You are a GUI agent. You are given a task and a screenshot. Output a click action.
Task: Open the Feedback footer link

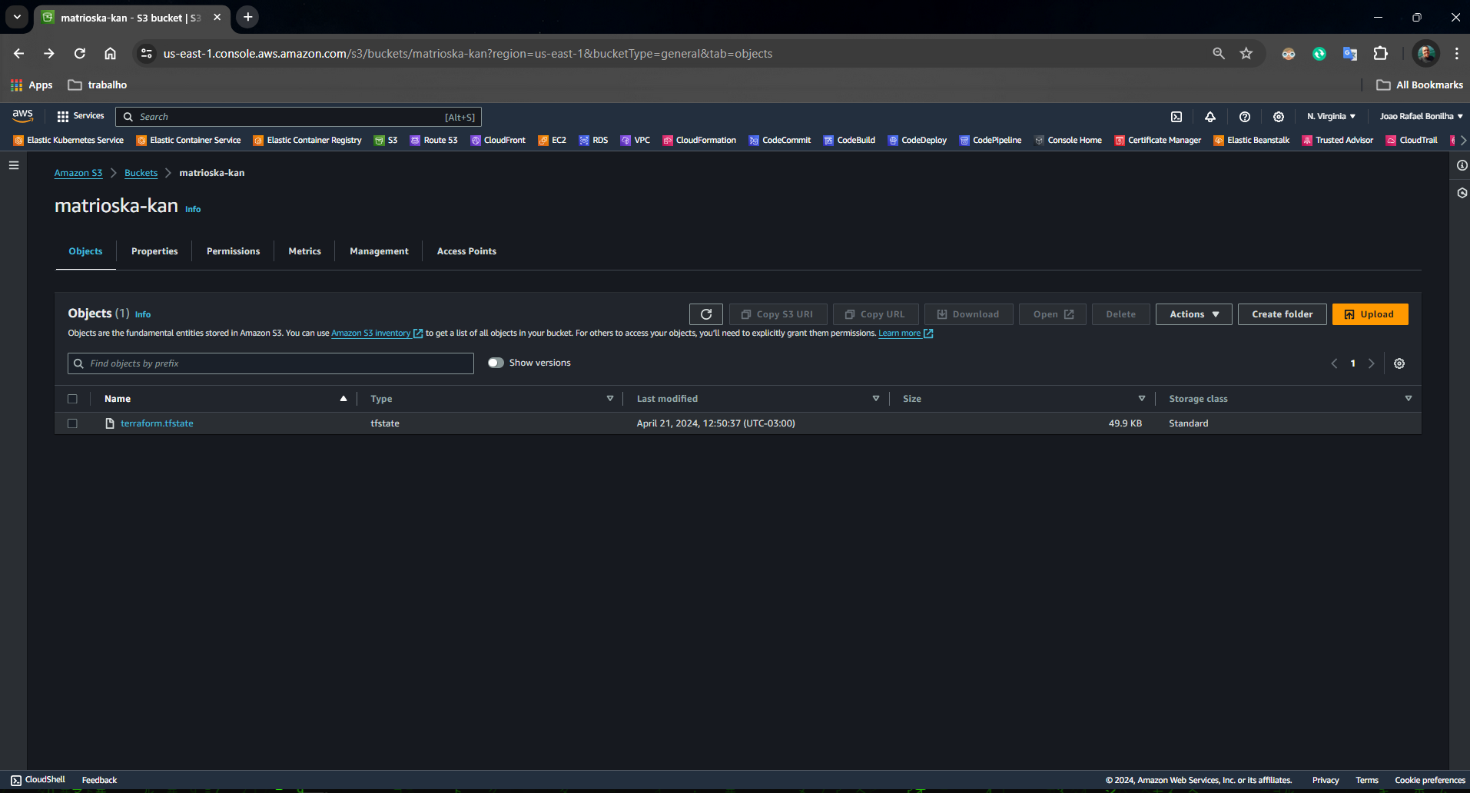point(100,780)
